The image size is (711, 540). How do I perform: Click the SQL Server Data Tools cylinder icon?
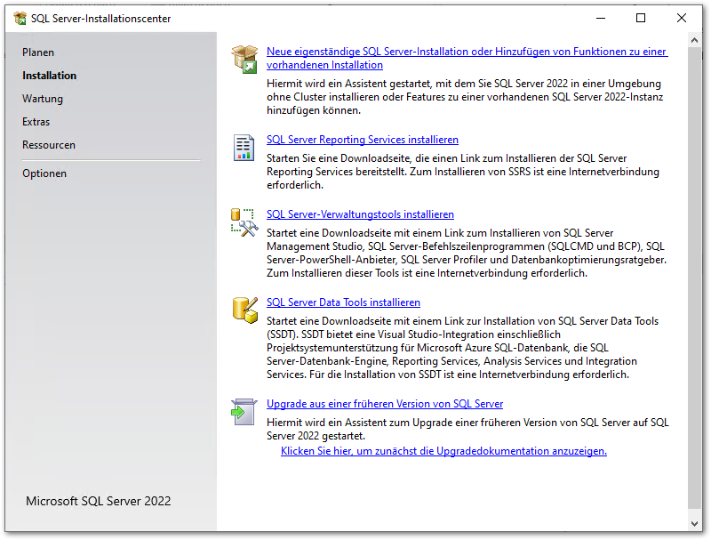click(x=244, y=310)
